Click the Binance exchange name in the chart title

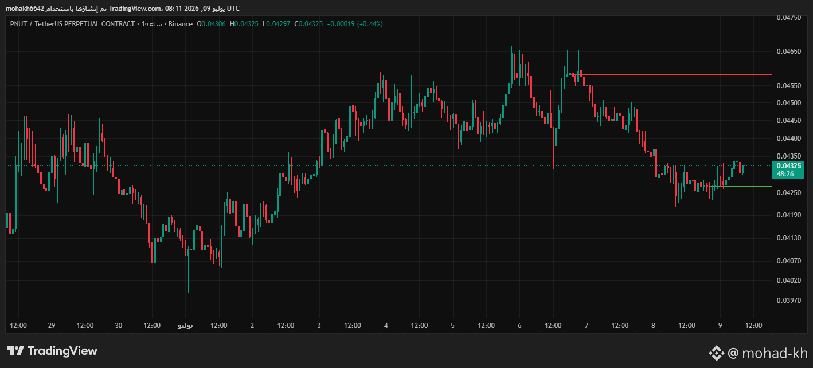pyautogui.click(x=181, y=24)
